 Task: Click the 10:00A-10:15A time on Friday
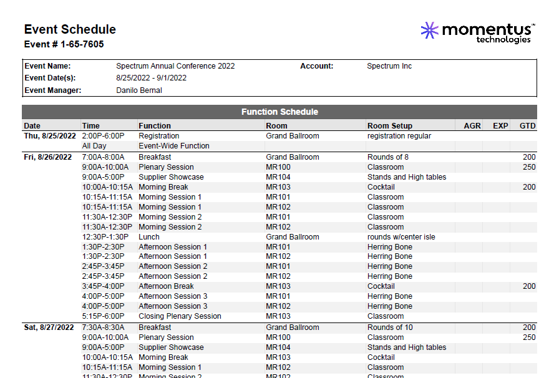click(107, 187)
